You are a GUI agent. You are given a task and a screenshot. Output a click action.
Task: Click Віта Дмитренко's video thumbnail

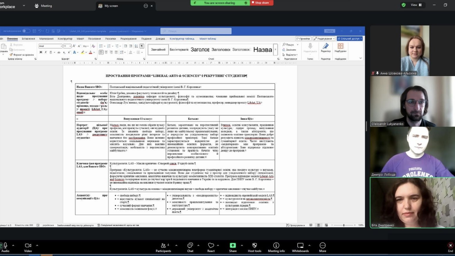pos(412,203)
